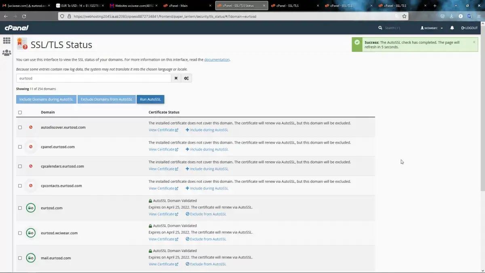Click the domain search field containing eurtosd
This screenshot has height=273, width=485.
pos(94,78)
